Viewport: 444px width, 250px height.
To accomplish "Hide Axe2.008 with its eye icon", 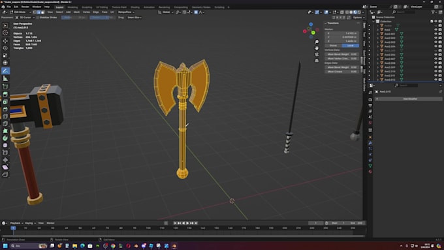I will 436,63.
